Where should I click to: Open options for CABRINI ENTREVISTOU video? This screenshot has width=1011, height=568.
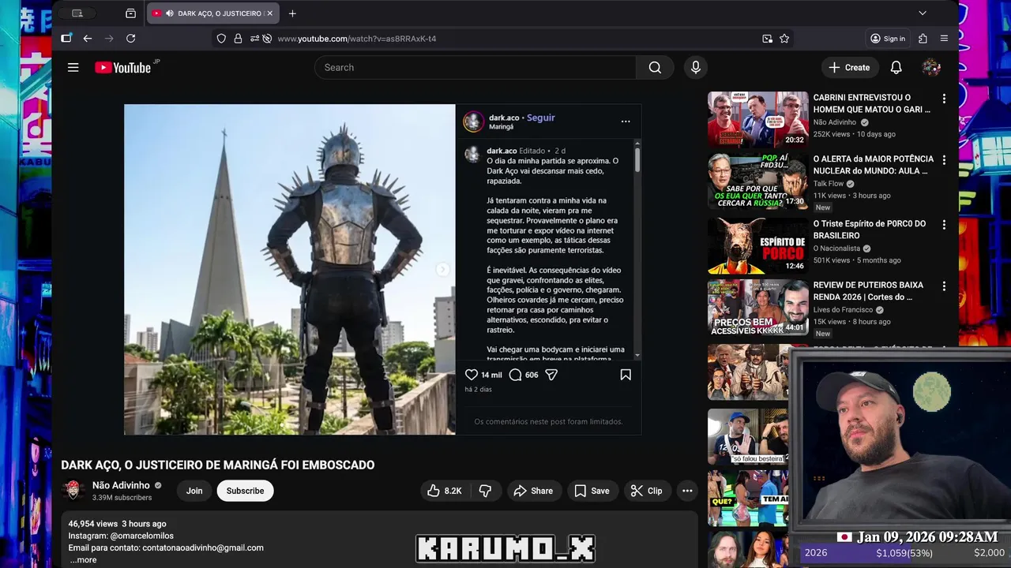coord(944,99)
